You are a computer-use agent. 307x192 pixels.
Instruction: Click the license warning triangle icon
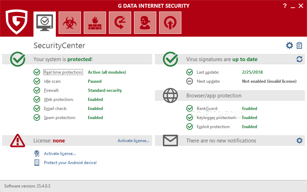(18, 140)
